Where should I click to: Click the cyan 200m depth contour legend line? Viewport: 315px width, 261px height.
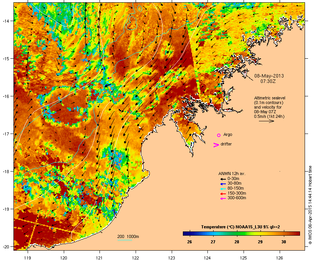pyautogui.click(x=124, y=240)
